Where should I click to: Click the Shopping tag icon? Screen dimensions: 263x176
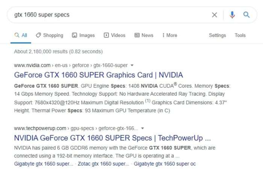[38, 35]
